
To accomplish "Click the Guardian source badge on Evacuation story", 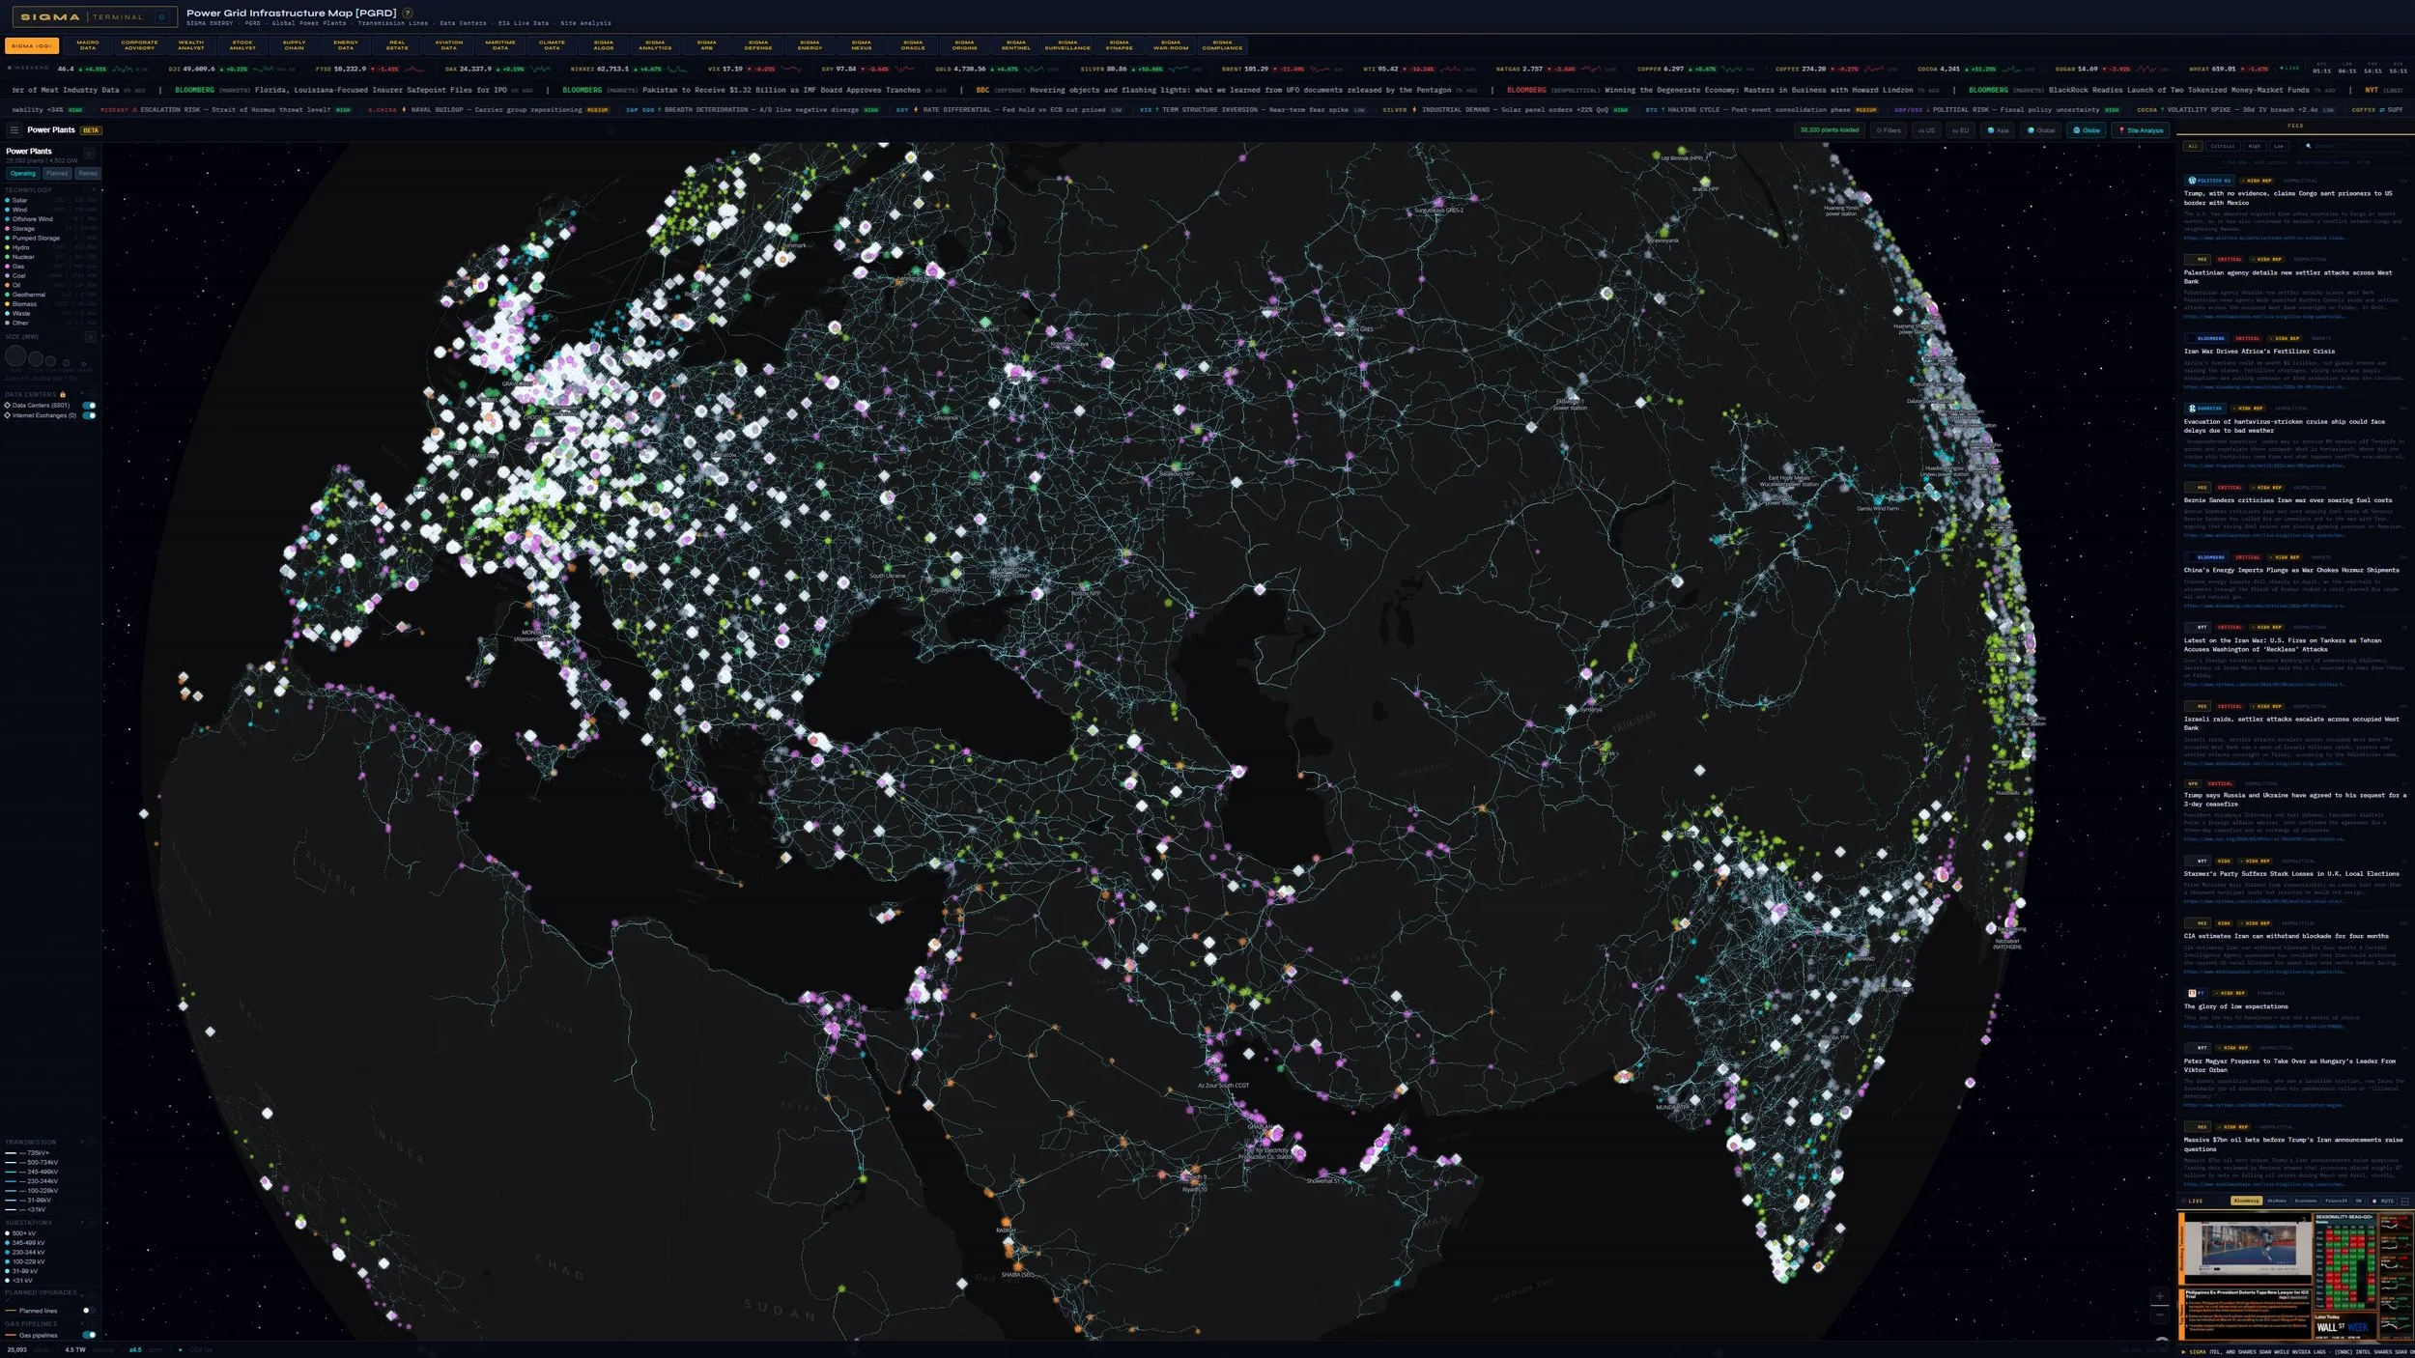I will tap(2206, 409).
